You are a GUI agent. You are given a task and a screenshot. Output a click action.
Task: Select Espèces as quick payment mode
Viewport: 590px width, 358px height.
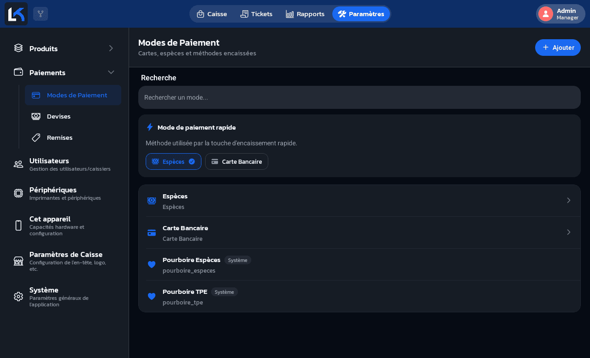pos(173,161)
